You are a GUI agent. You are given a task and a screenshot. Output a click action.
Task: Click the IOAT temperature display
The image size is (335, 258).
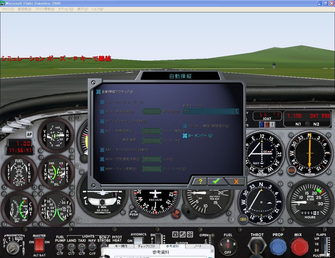[267, 116]
